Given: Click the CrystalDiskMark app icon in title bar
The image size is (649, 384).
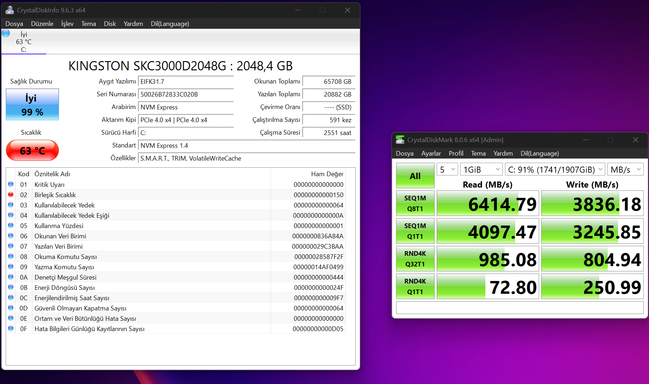Looking at the screenshot, I should click(400, 140).
